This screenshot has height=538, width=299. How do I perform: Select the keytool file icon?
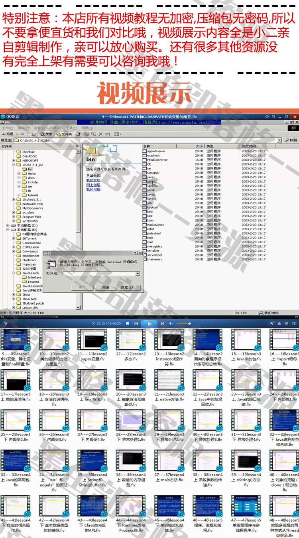coord(145,207)
